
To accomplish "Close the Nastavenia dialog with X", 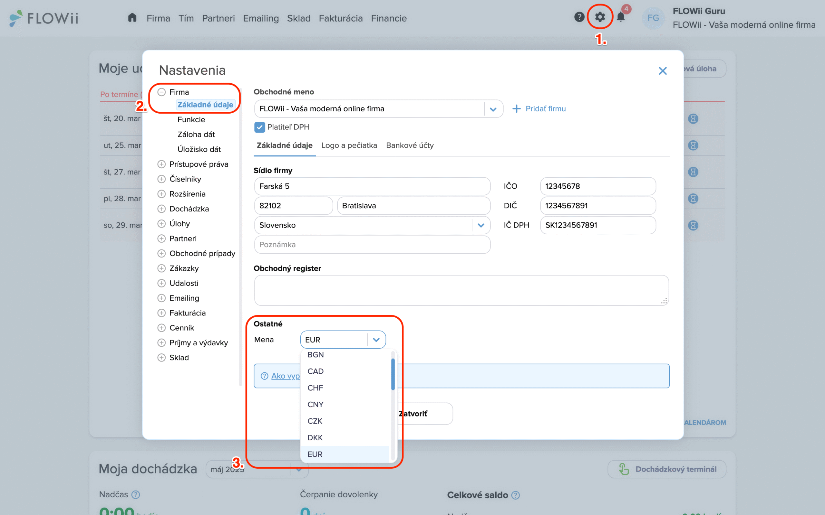I will [662, 71].
